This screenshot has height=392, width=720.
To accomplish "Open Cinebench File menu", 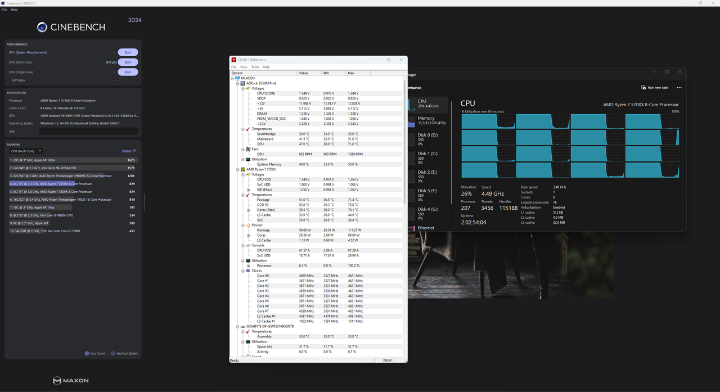I will pyautogui.click(x=4, y=10).
